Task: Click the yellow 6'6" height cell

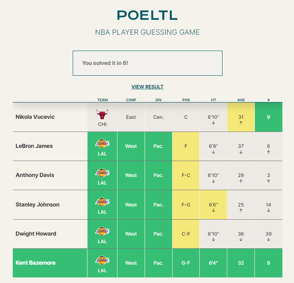Action: 213,204
